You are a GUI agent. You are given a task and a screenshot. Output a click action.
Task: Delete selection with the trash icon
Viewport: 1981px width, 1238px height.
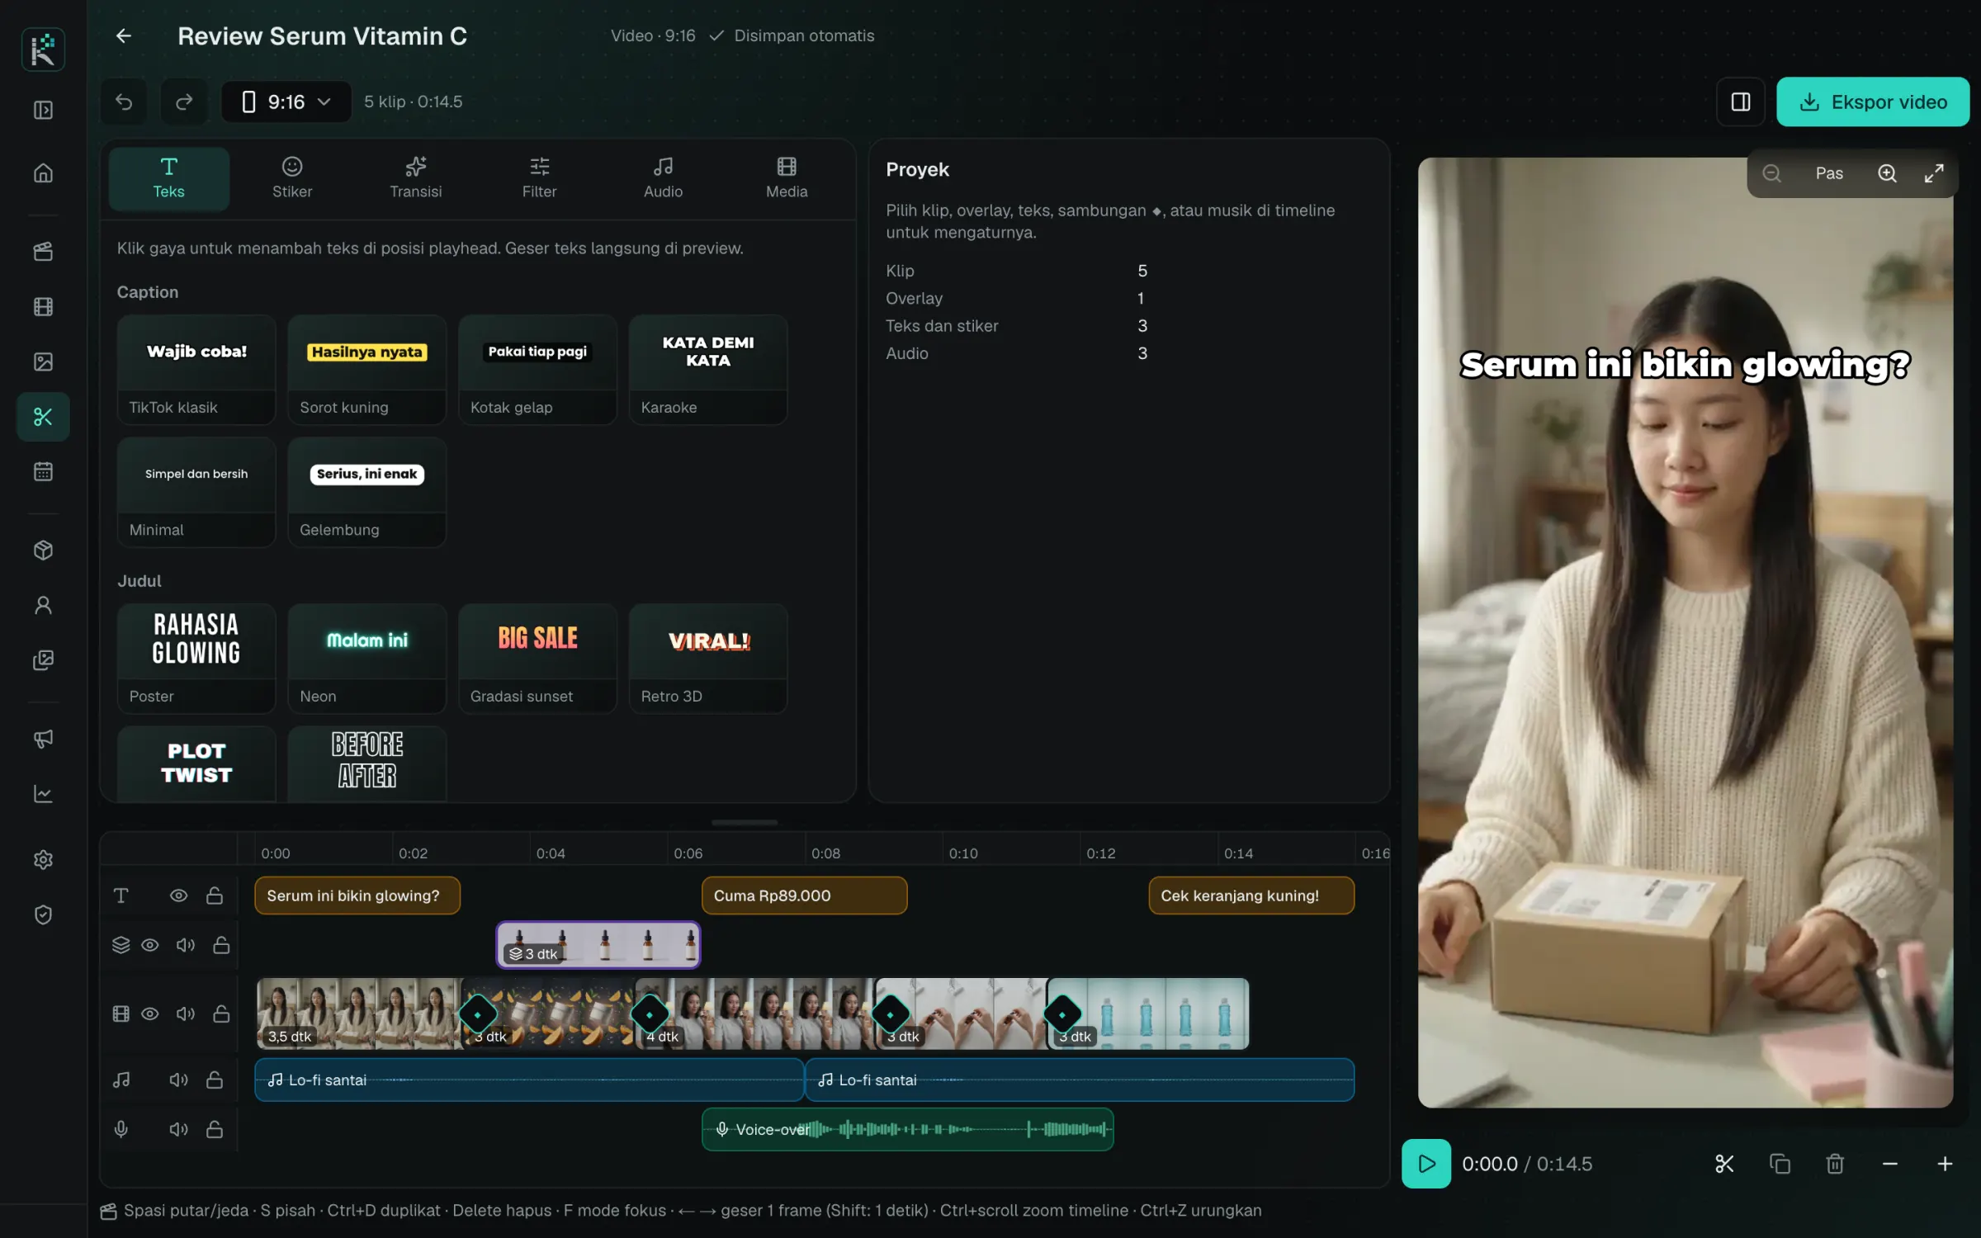click(x=1835, y=1164)
